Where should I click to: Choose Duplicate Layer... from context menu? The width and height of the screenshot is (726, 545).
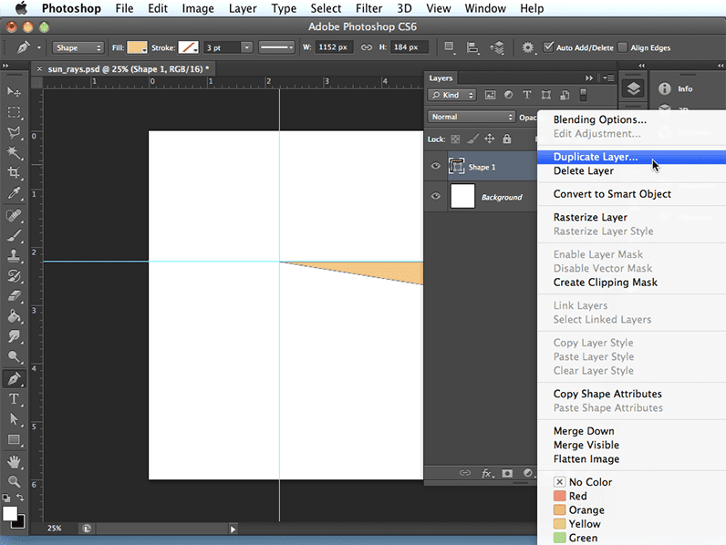595,157
